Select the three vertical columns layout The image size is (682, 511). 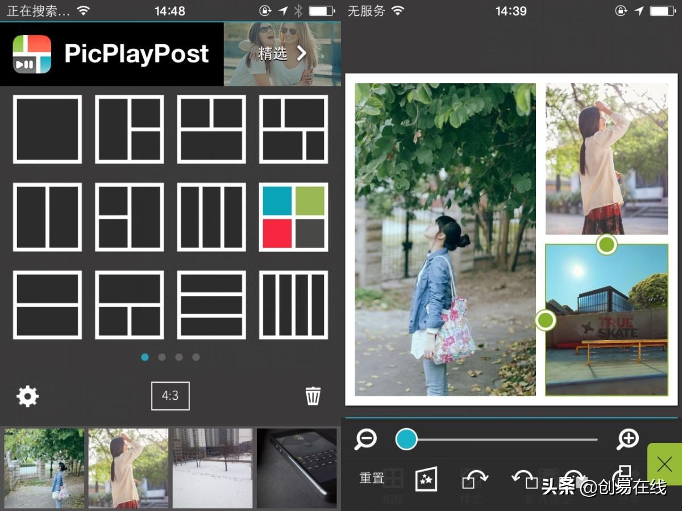click(x=211, y=217)
